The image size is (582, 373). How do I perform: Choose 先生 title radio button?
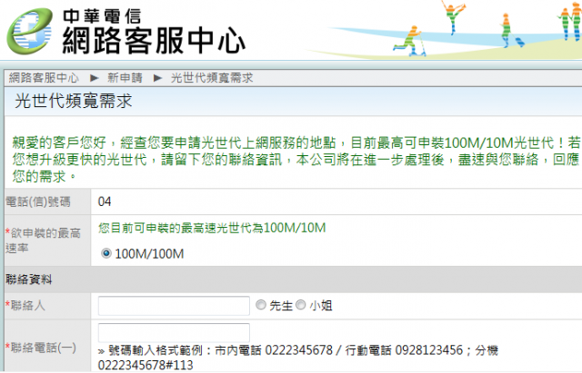point(261,305)
